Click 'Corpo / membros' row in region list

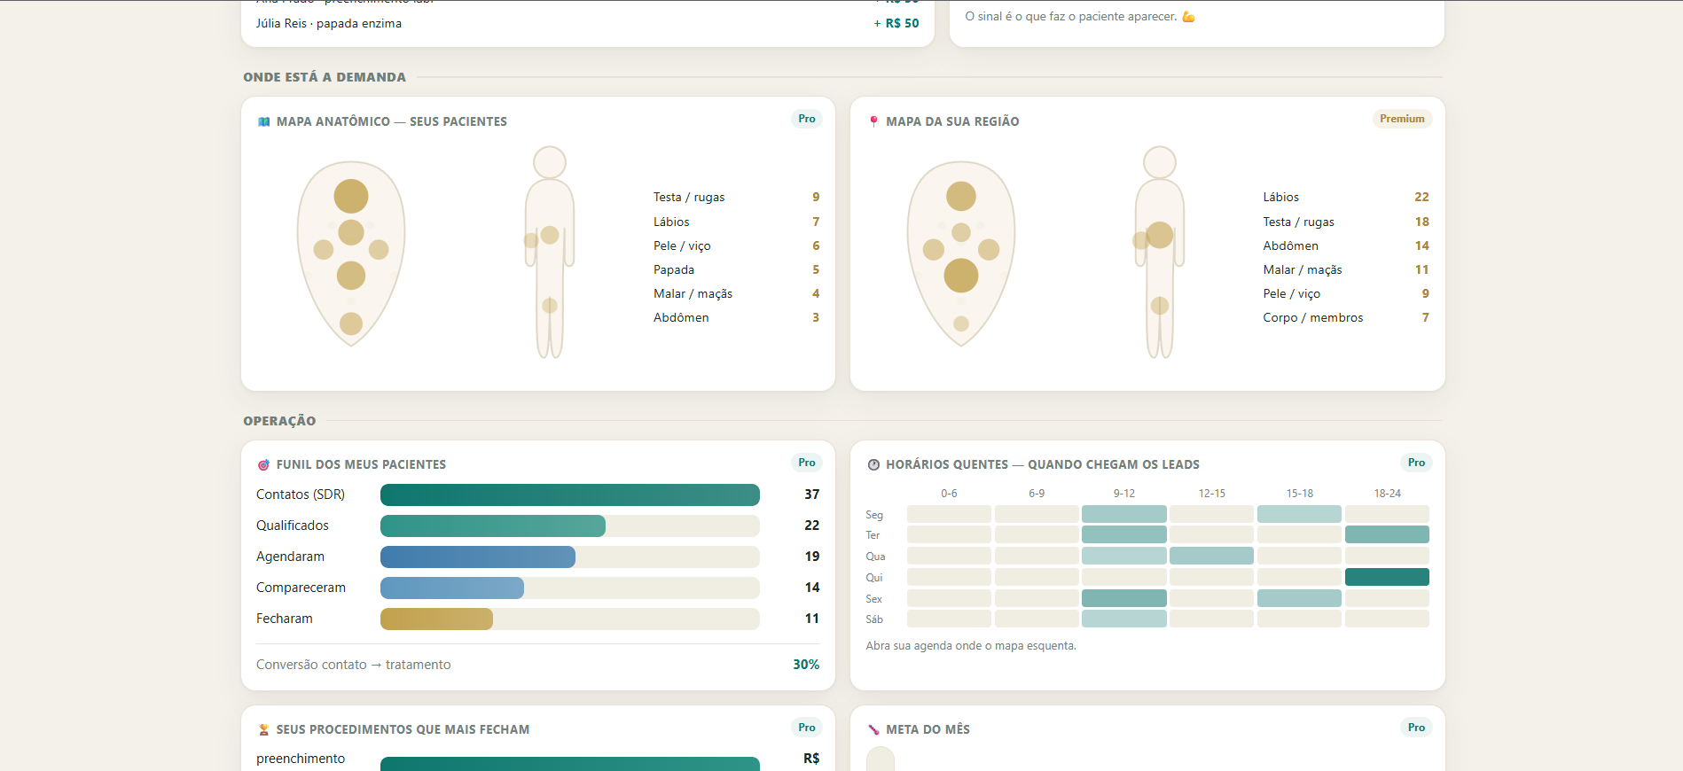pyautogui.click(x=1346, y=317)
